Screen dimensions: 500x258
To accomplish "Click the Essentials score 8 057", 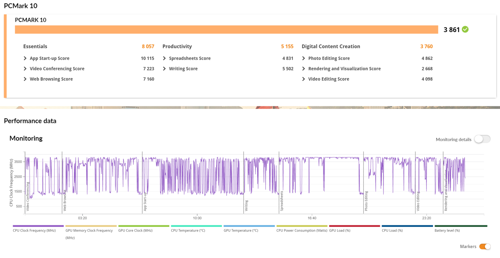I will point(148,46).
